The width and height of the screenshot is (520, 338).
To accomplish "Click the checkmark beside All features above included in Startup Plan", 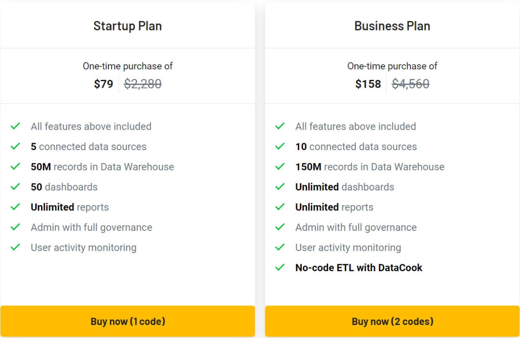I will pos(15,126).
